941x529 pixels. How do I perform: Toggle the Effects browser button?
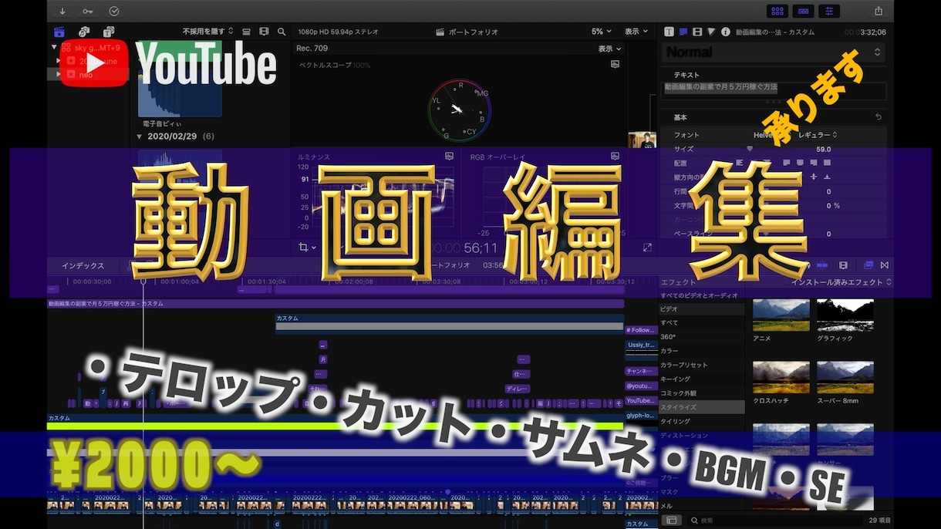pos(869,265)
